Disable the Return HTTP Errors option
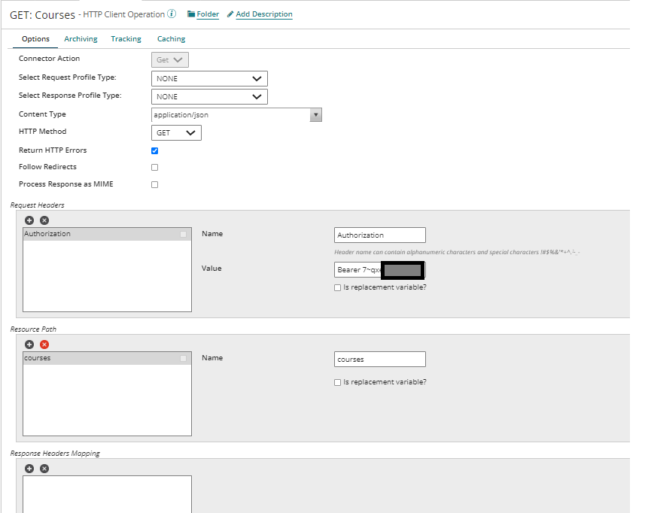 click(154, 150)
